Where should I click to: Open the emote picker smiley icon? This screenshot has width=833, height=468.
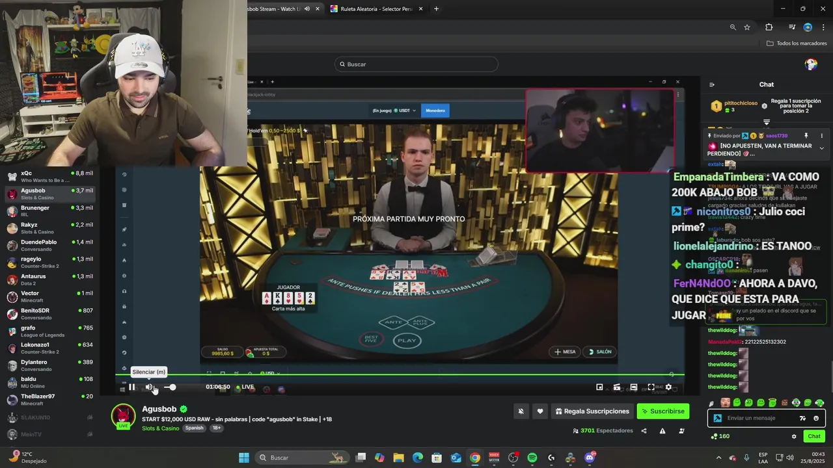[816, 418]
